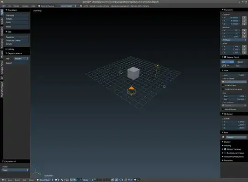
Task: Collapse the Edit panel
Action: coord(9,32)
